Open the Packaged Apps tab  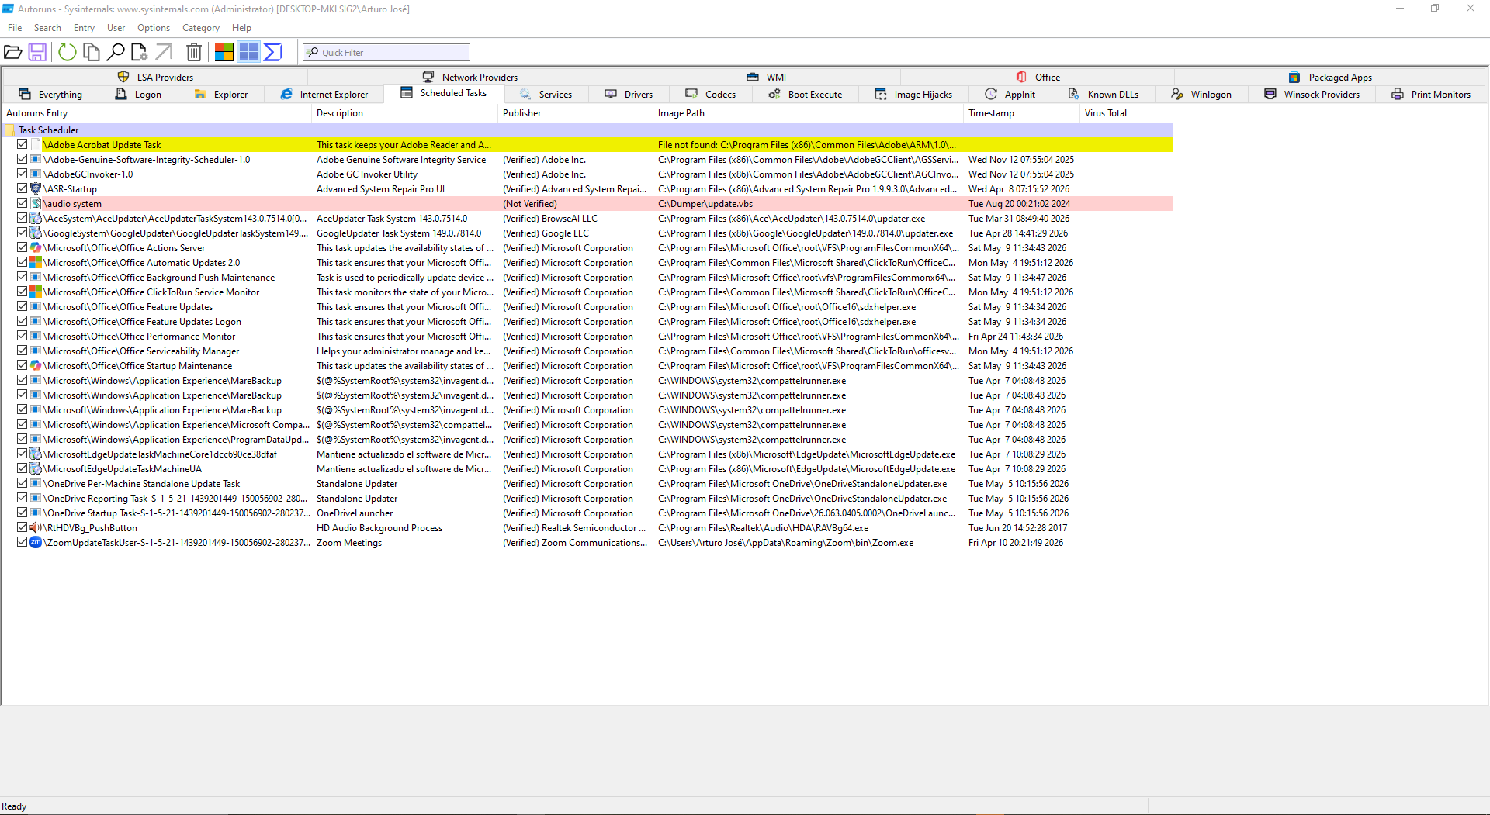[x=1331, y=77]
